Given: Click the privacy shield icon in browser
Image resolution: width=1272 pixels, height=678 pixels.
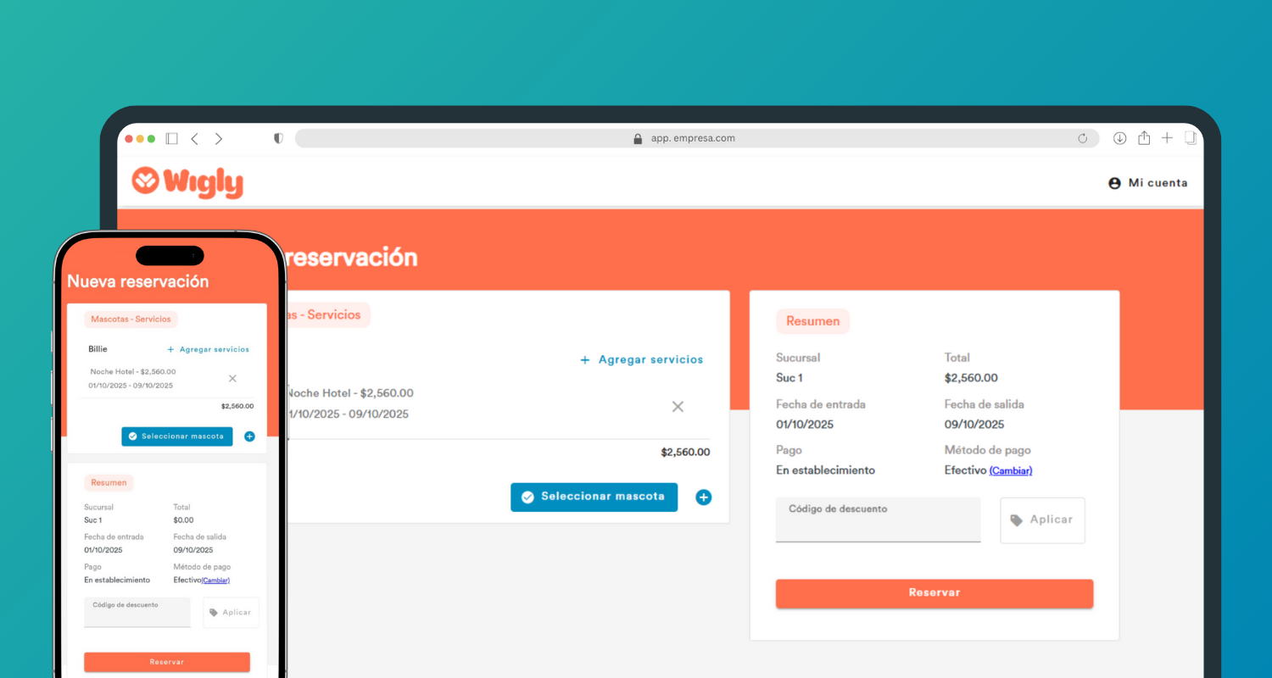Looking at the screenshot, I should point(278,138).
